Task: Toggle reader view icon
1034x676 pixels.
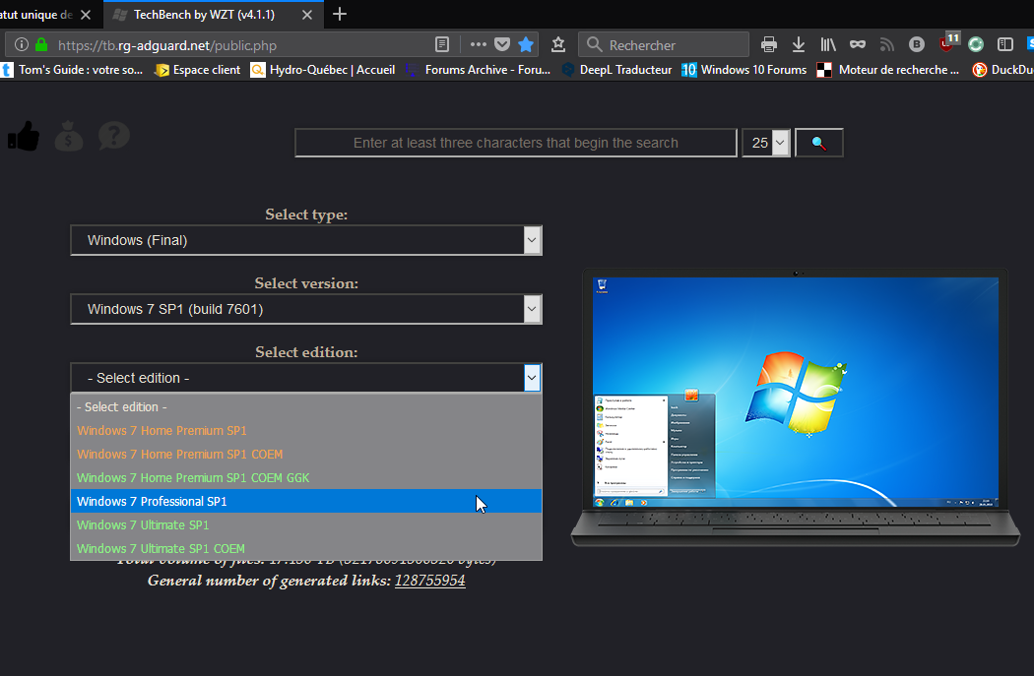Action: coord(442,45)
